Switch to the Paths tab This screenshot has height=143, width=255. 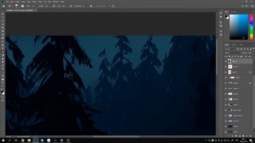pos(241,45)
